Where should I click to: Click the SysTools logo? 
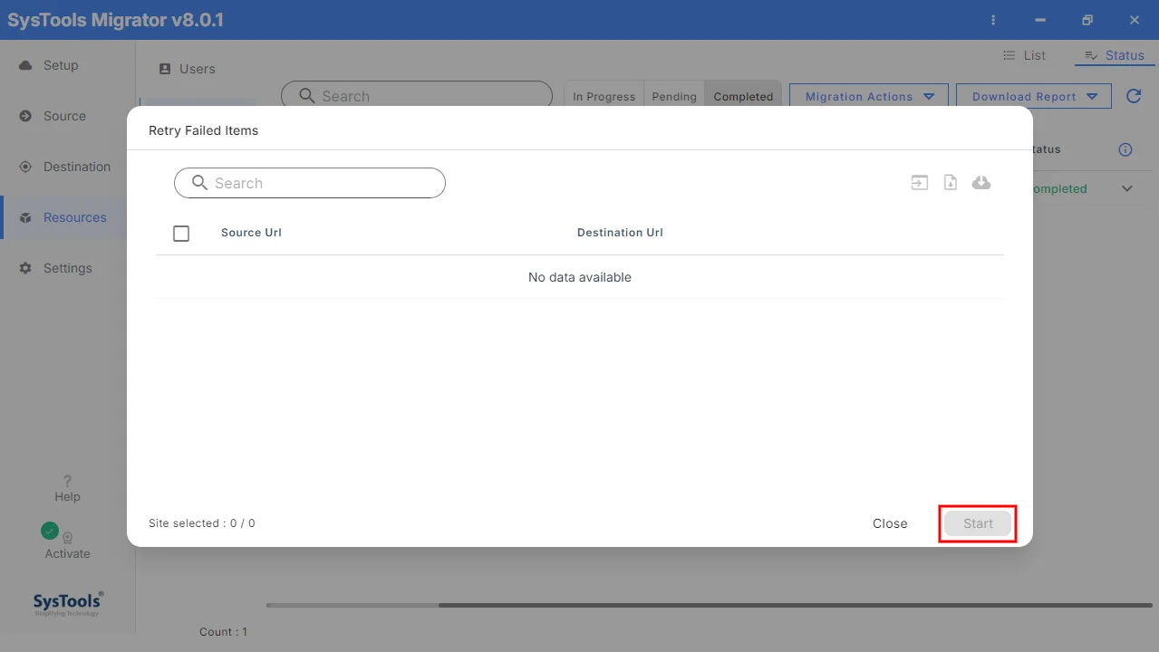pyautogui.click(x=68, y=603)
